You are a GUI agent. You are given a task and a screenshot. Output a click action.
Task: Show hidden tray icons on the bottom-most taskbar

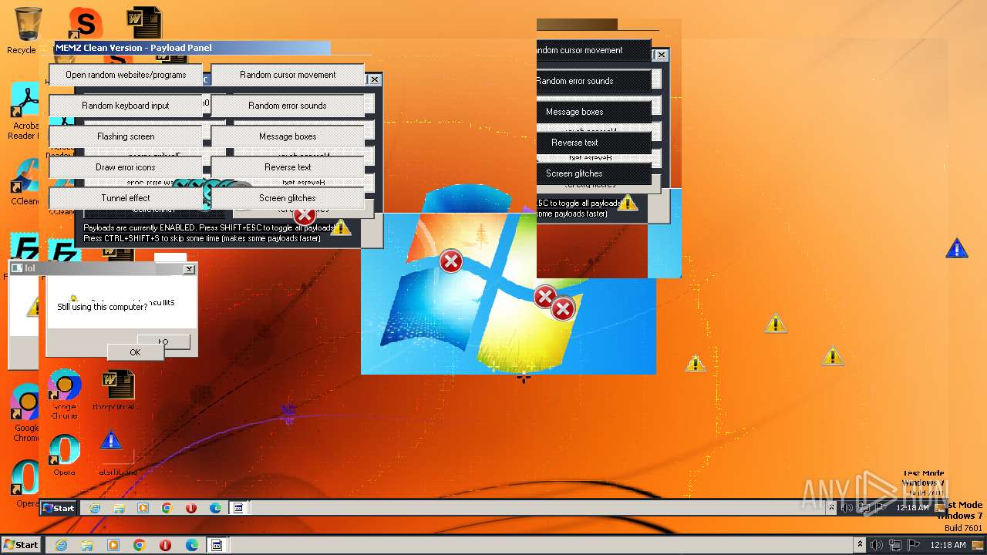pyautogui.click(x=860, y=545)
